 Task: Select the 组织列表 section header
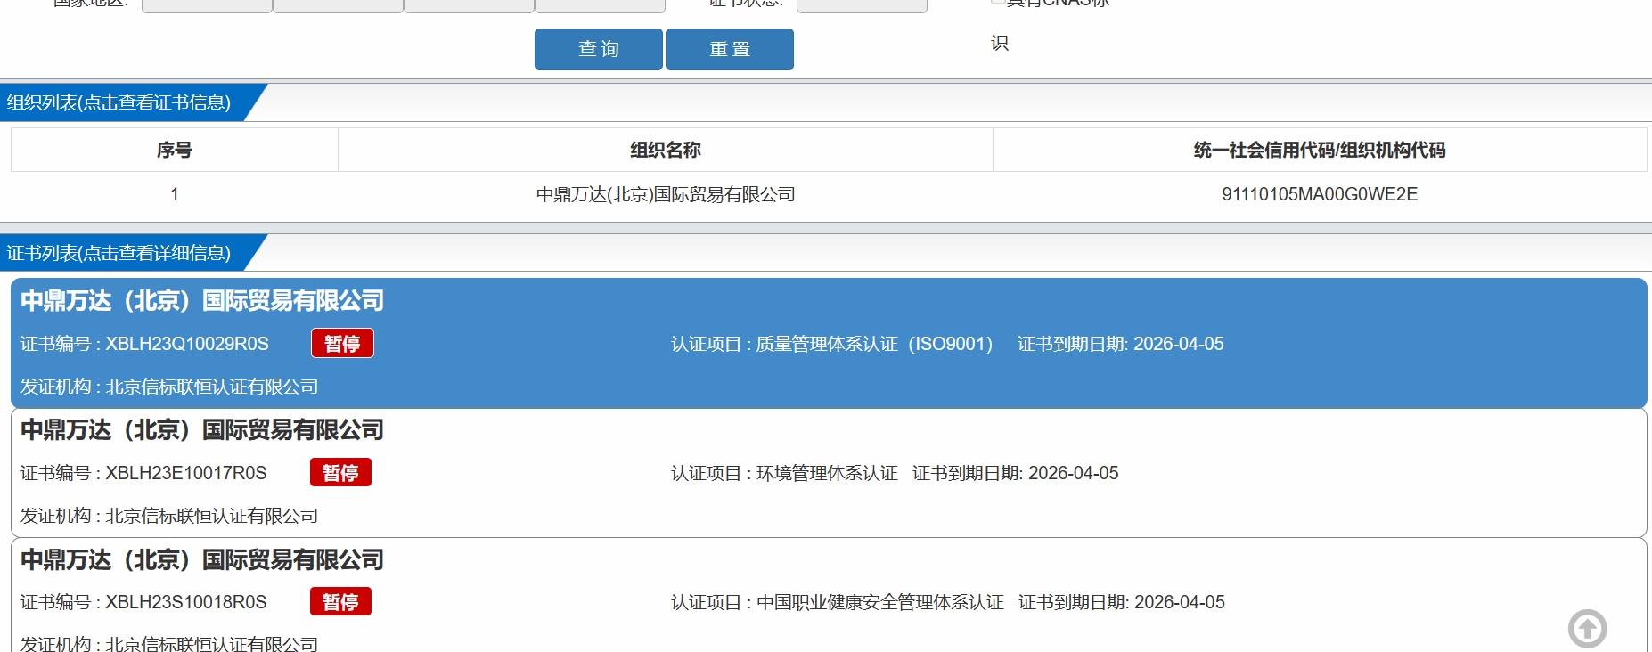point(119,102)
